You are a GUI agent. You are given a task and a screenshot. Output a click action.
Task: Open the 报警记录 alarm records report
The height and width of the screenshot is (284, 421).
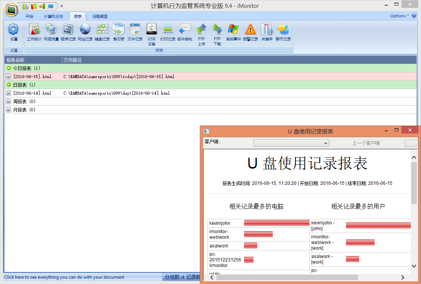click(x=250, y=32)
